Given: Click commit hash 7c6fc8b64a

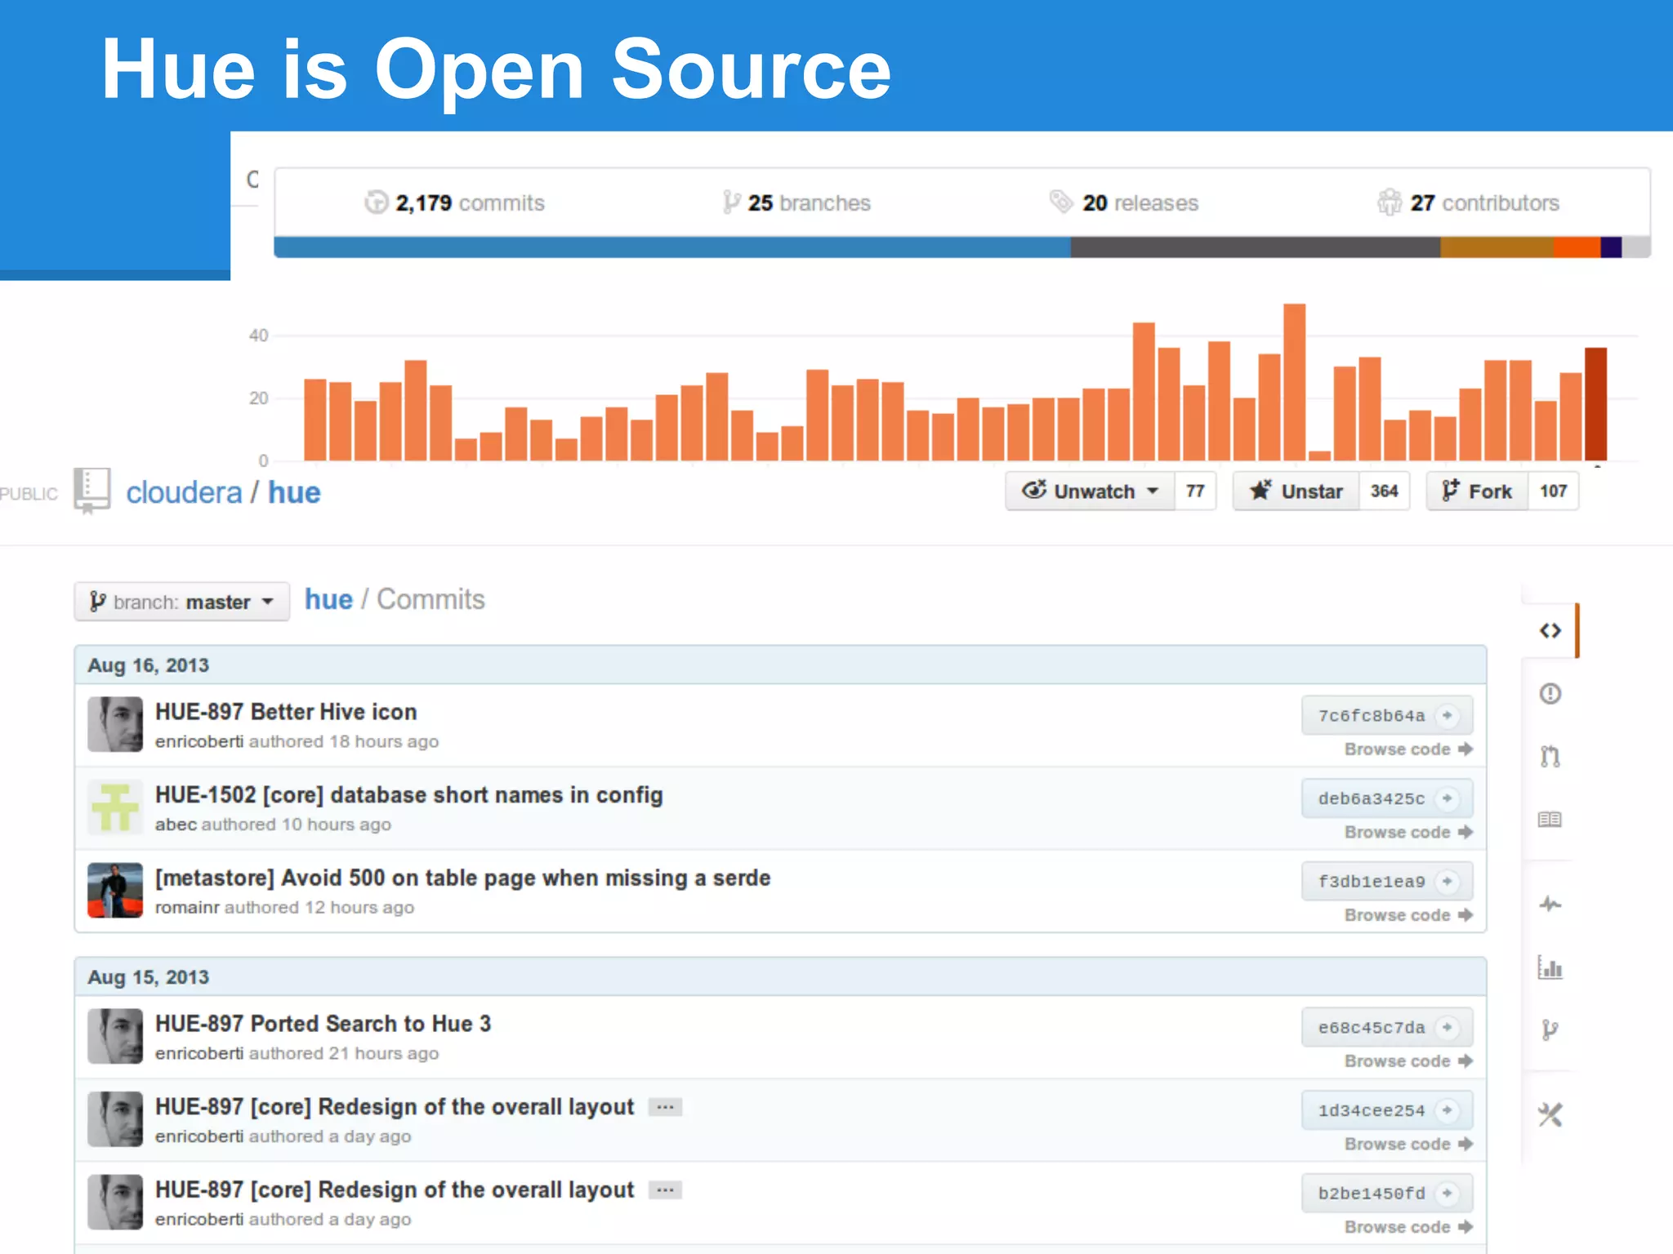Looking at the screenshot, I should [1371, 716].
